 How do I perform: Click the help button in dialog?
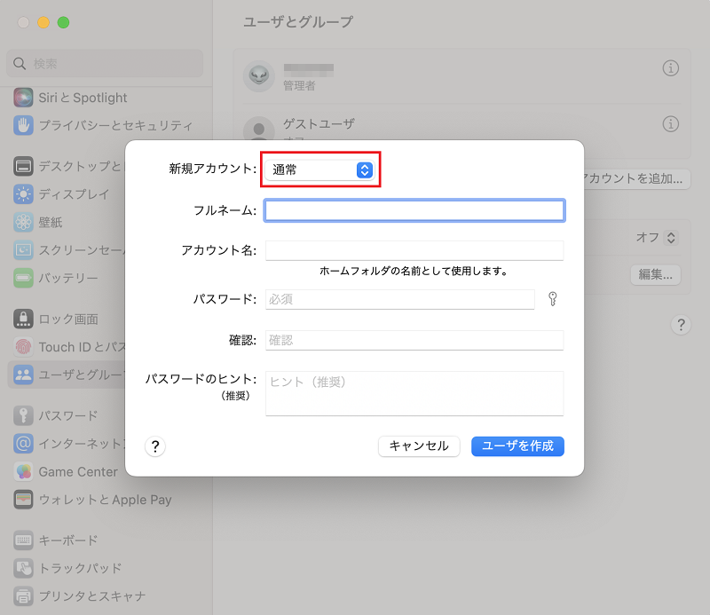click(155, 446)
